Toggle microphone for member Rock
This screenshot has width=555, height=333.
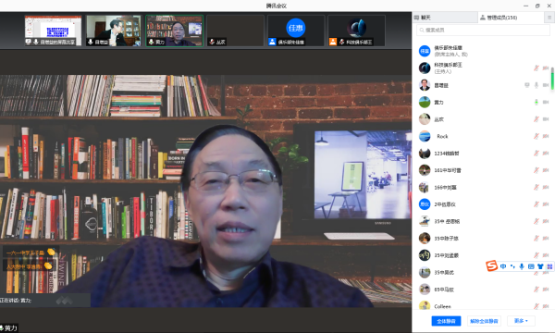click(x=536, y=136)
